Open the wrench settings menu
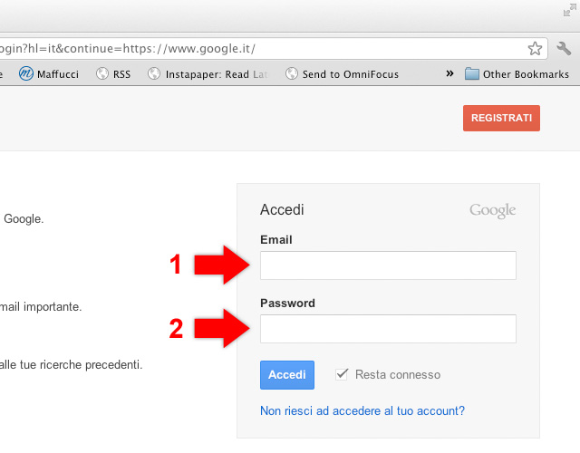Image resolution: width=580 pixels, height=453 pixels. [564, 48]
